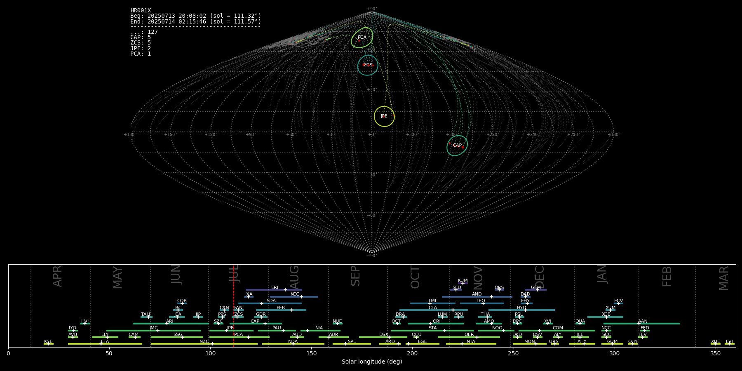This screenshot has height=371, width=742.
Task: Click the PCA radiant label on sky map
Action: point(362,38)
